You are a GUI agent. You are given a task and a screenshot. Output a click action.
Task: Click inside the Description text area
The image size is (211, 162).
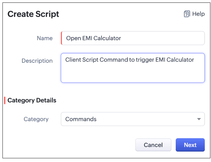coord(133,68)
